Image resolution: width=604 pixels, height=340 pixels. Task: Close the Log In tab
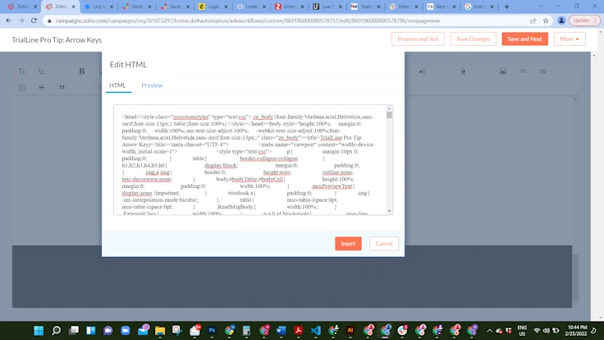click(112, 7)
